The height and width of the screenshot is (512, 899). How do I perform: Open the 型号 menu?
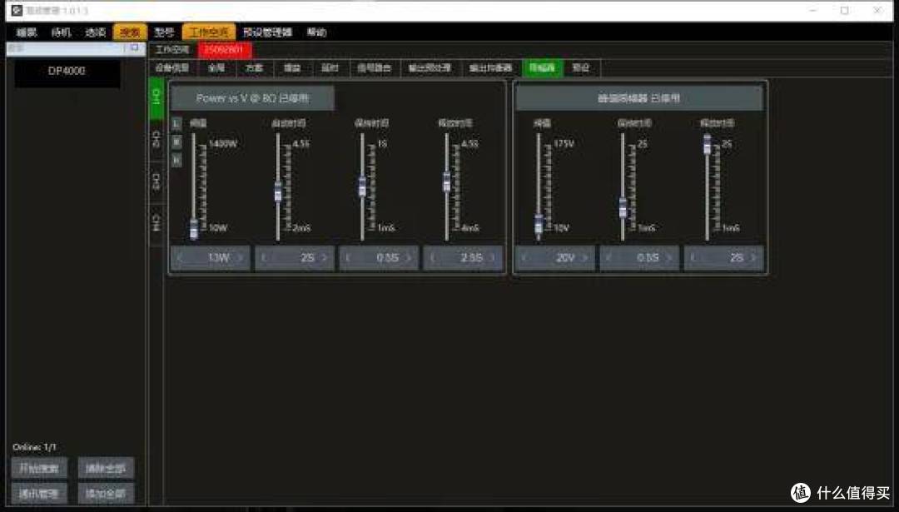(x=165, y=32)
